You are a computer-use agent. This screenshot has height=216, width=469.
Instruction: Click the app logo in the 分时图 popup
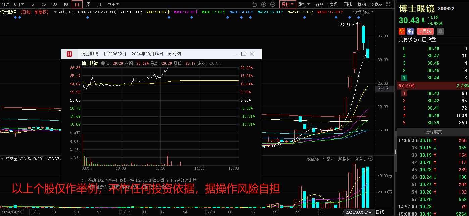[x=69, y=54]
